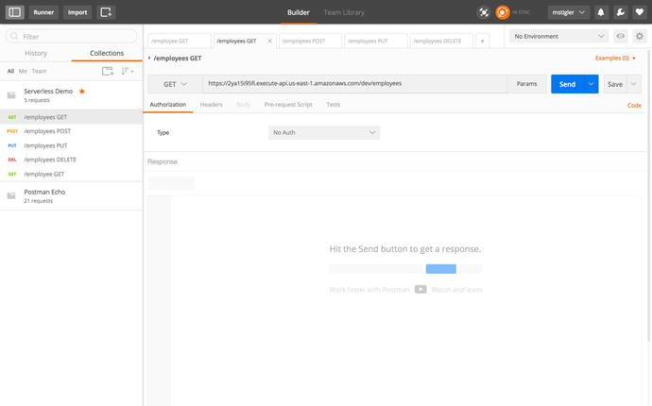The width and height of the screenshot is (652, 406).
Task: Expand the No Environment dropdown
Action: pyautogui.click(x=558, y=36)
